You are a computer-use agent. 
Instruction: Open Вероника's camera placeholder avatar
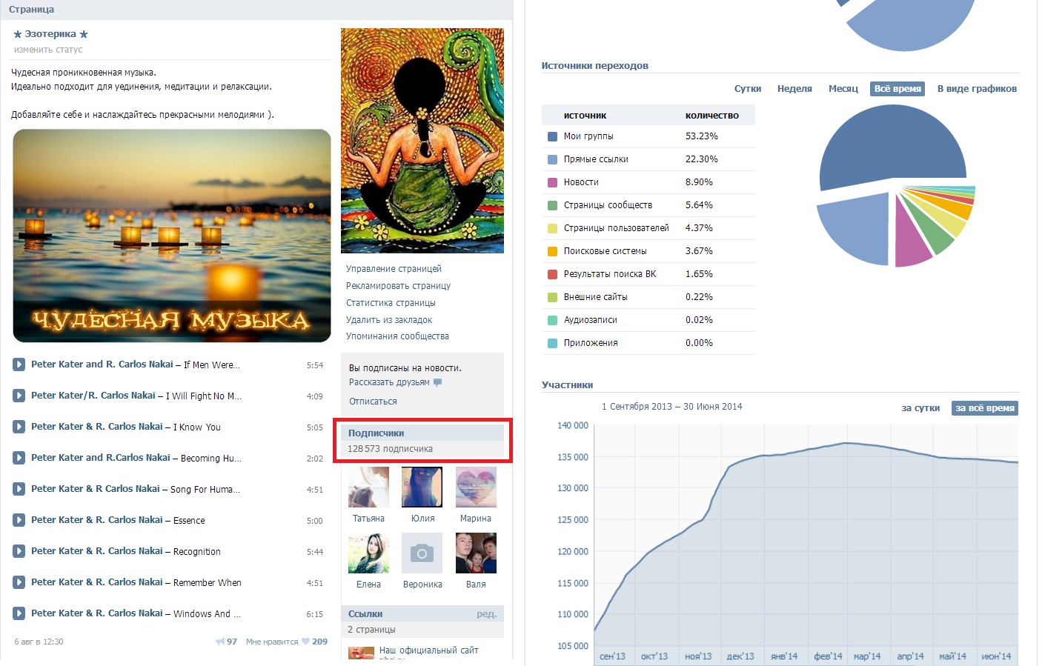pyautogui.click(x=422, y=553)
